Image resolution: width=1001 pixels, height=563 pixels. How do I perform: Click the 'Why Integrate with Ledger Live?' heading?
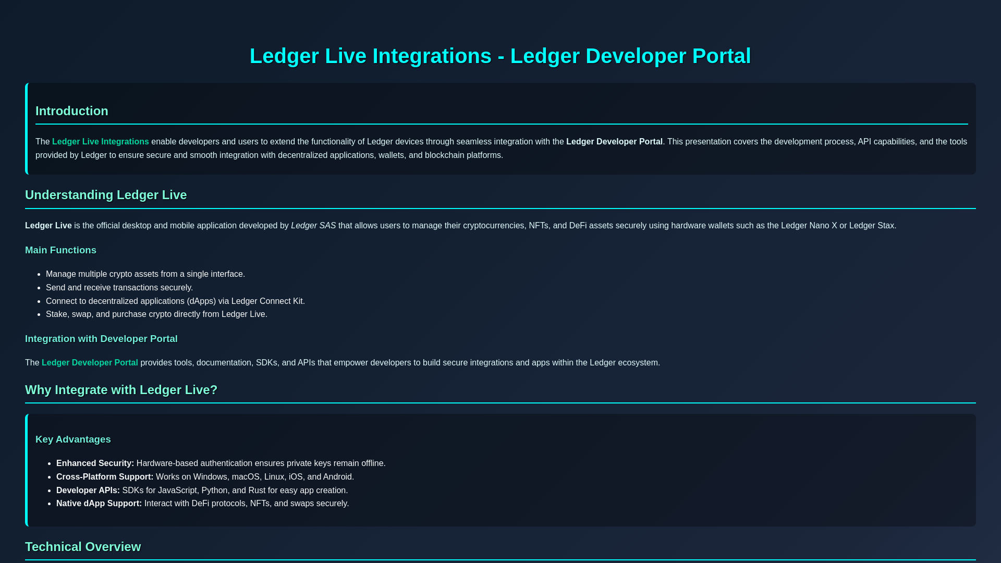click(x=121, y=390)
